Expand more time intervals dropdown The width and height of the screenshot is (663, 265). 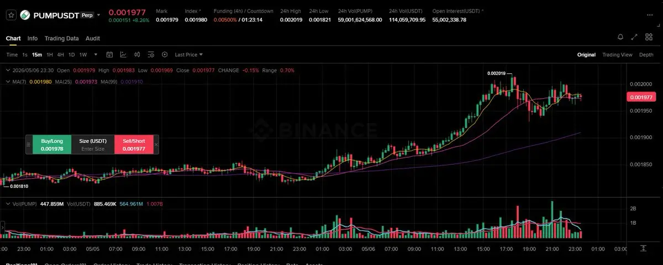(x=96, y=55)
